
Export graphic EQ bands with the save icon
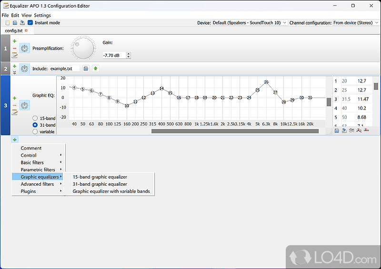[344, 130]
